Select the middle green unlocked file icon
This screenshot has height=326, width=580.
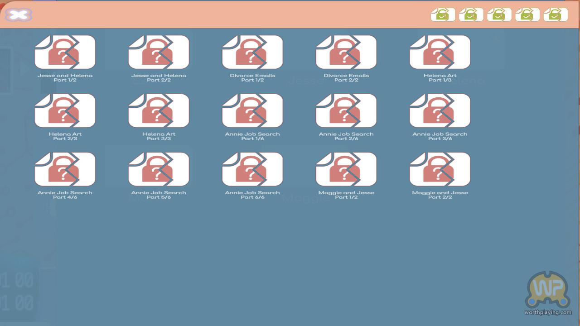point(499,14)
